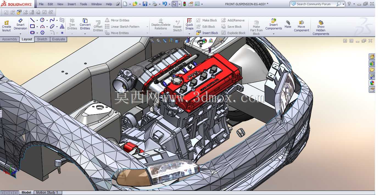
Task: Click Insert Block tool
Action: (x=207, y=33)
